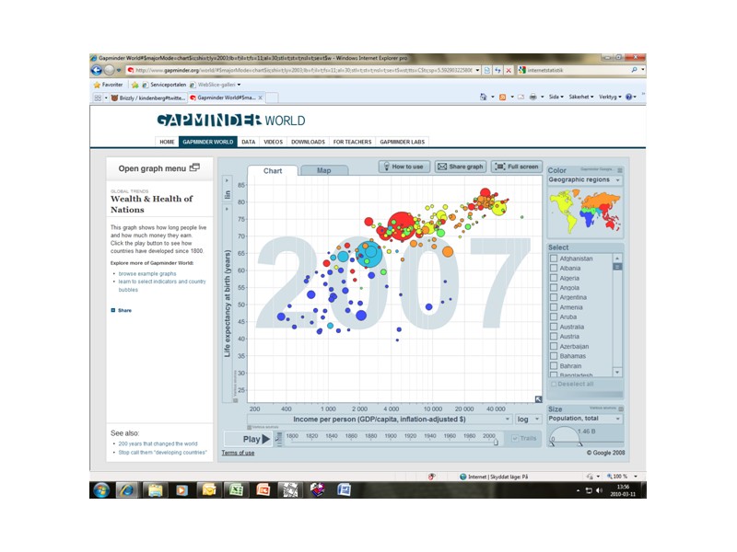The width and height of the screenshot is (737, 552).
Task: Click the How to use button
Action: [404, 167]
